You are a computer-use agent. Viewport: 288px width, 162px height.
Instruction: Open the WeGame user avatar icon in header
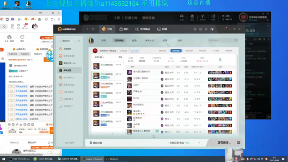click(x=212, y=29)
